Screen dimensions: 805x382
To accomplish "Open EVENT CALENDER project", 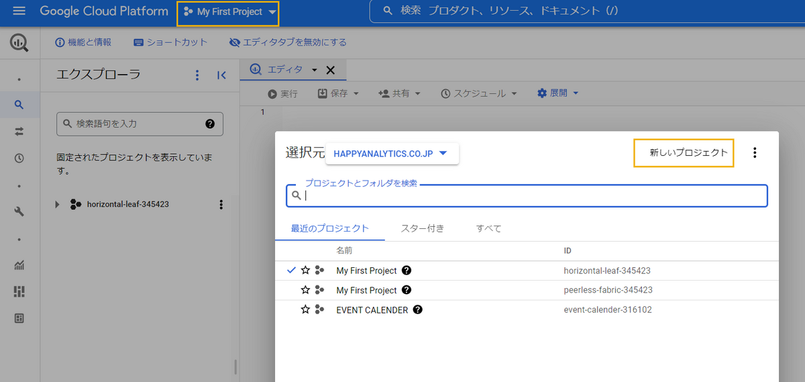I will pos(372,309).
